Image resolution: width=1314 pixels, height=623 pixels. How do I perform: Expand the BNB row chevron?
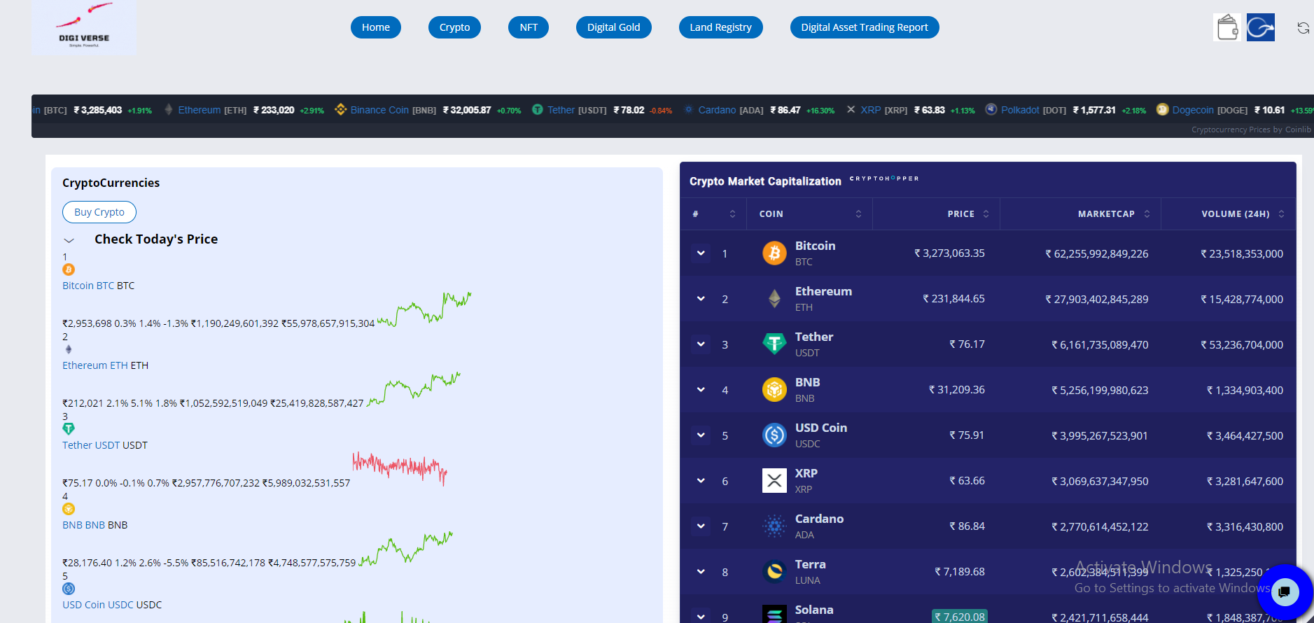[x=701, y=389]
